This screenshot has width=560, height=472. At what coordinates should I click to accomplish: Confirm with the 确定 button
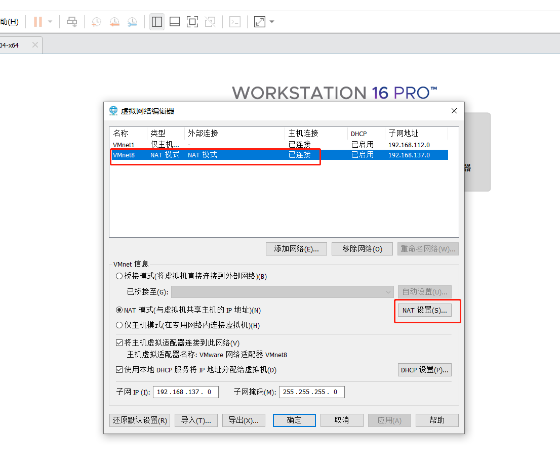pyautogui.click(x=294, y=420)
